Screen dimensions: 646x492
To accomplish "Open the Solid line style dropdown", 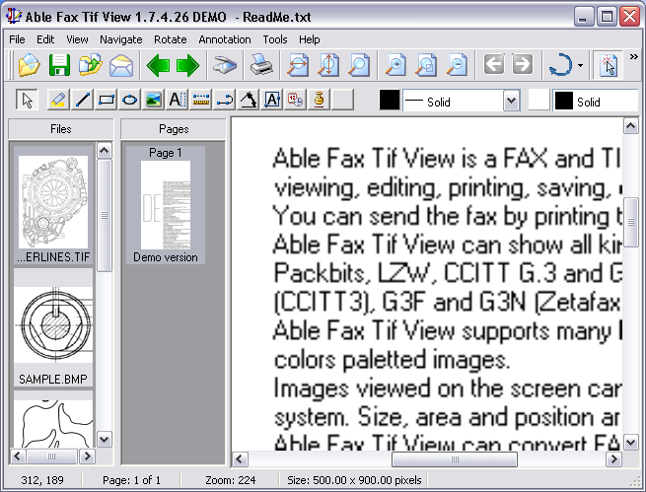I will (511, 101).
